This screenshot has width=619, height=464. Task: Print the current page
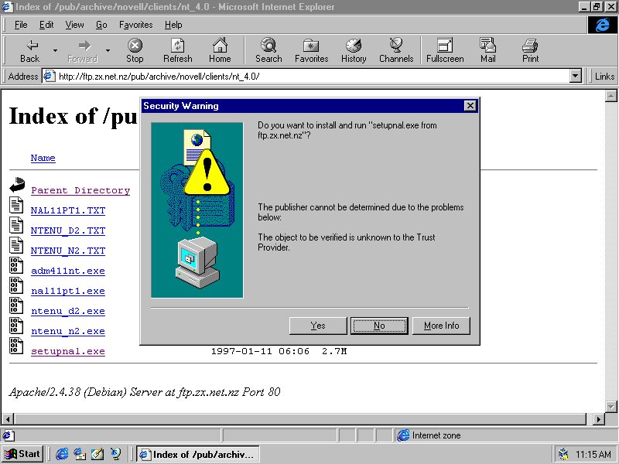(530, 51)
